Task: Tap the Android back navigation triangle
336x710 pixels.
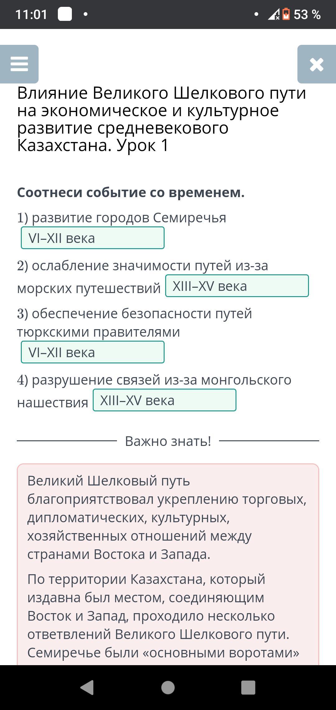Action: [x=87, y=687]
